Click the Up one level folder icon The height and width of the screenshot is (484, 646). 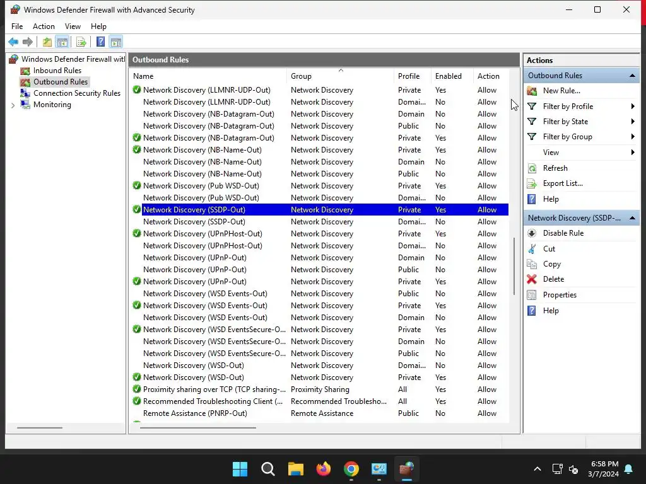click(x=47, y=42)
